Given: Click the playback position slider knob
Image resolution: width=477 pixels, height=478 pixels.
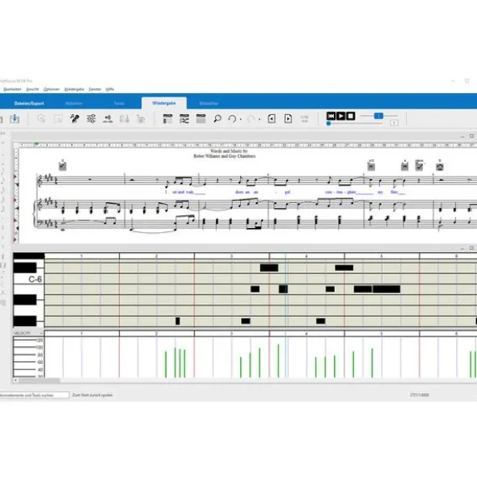Looking at the screenshot, I should click(328, 124).
